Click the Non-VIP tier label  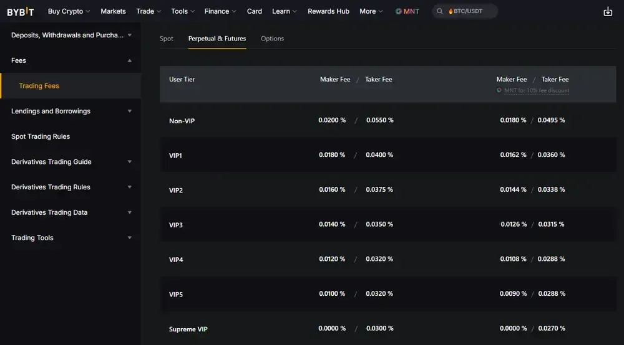tap(182, 121)
